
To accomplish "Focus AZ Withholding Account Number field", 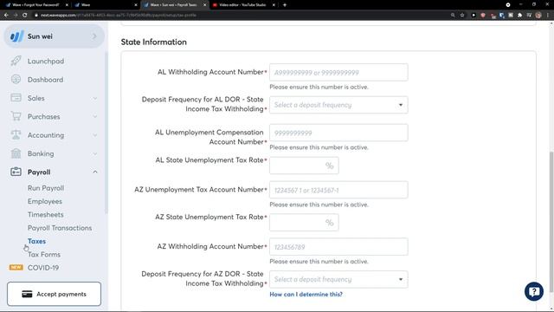I will click(338, 246).
